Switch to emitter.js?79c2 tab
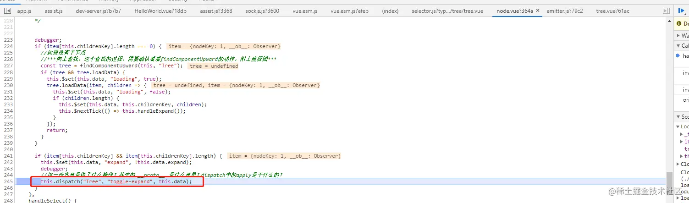Viewport: 689px width, 203px height. [x=565, y=11]
